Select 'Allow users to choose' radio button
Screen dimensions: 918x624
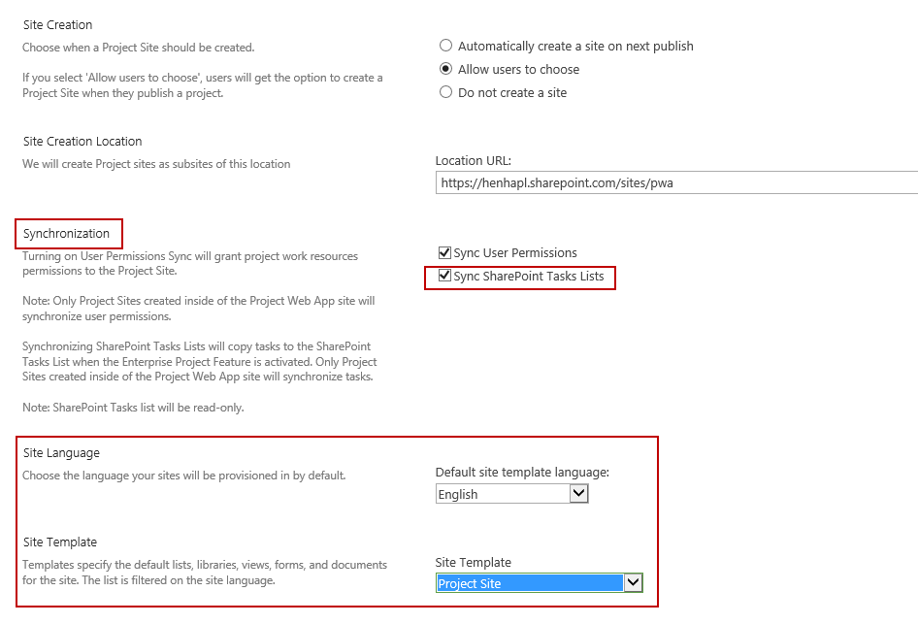[445, 69]
